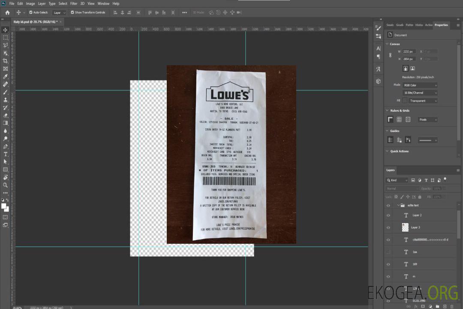The width and height of the screenshot is (463, 309).
Task: Select the Move tool in the toolbox
Action: click(x=5, y=30)
